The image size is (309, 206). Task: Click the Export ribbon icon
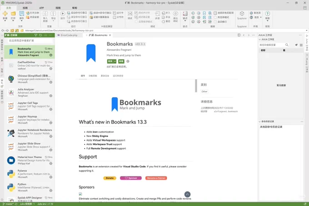tap(54, 13)
